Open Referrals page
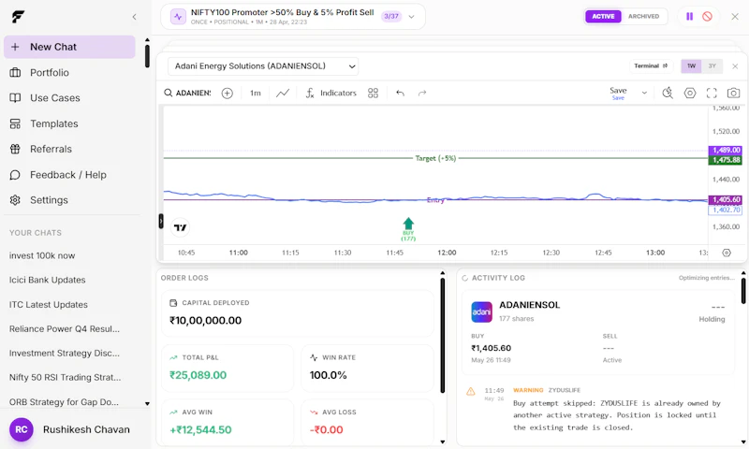 point(51,149)
